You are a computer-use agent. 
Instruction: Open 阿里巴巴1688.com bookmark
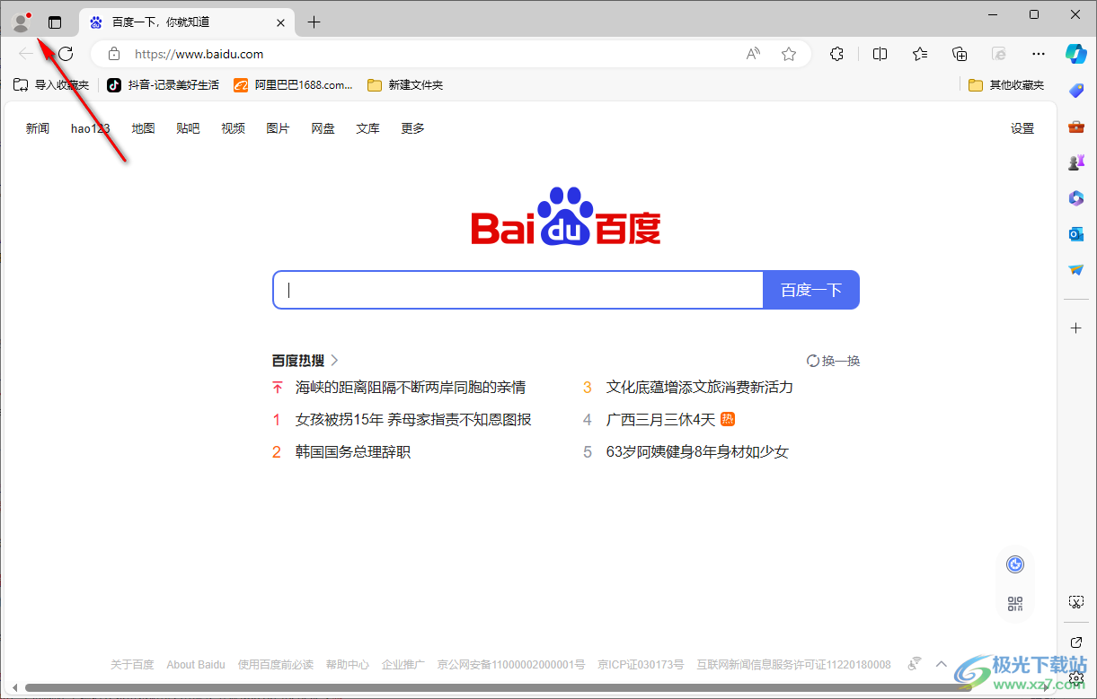pos(294,85)
